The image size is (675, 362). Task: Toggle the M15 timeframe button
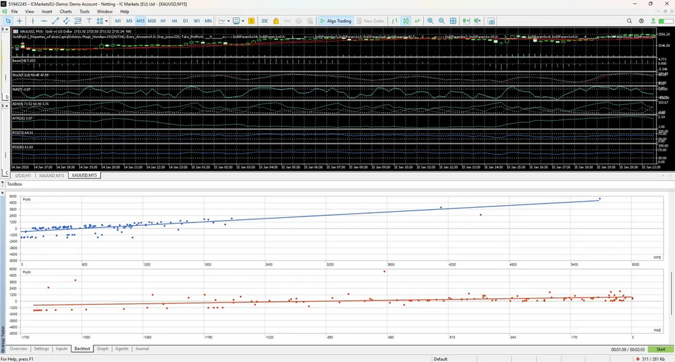tap(140, 21)
